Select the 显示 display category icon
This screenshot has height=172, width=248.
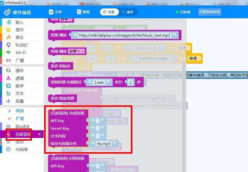point(9,30)
